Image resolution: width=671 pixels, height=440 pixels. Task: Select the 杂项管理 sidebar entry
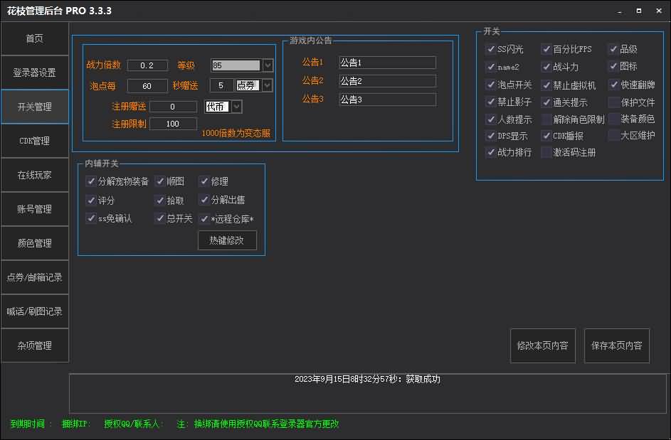click(x=34, y=345)
